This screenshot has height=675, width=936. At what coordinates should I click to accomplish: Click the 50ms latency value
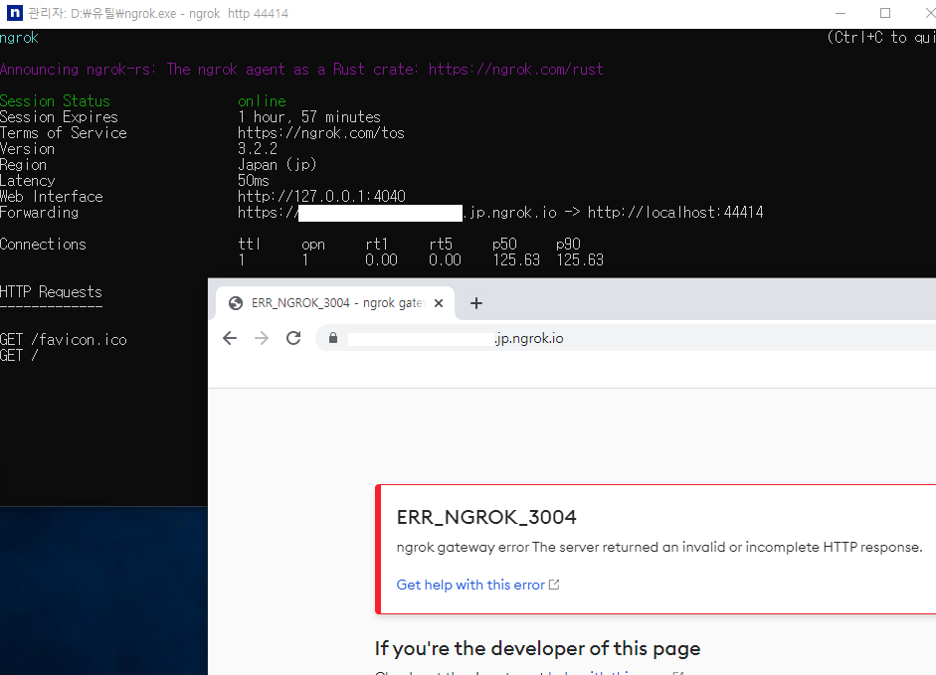253,180
